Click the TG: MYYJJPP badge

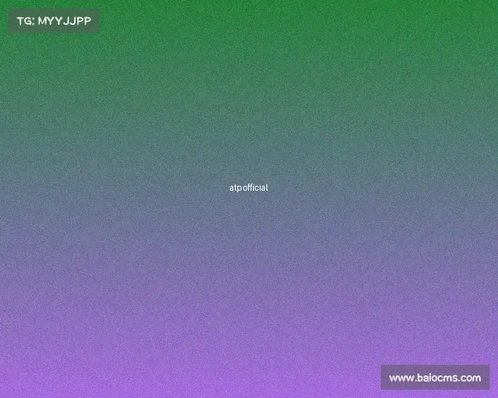tap(54, 22)
